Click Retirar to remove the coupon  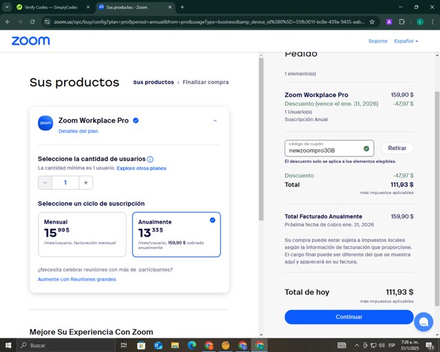point(397,148)
